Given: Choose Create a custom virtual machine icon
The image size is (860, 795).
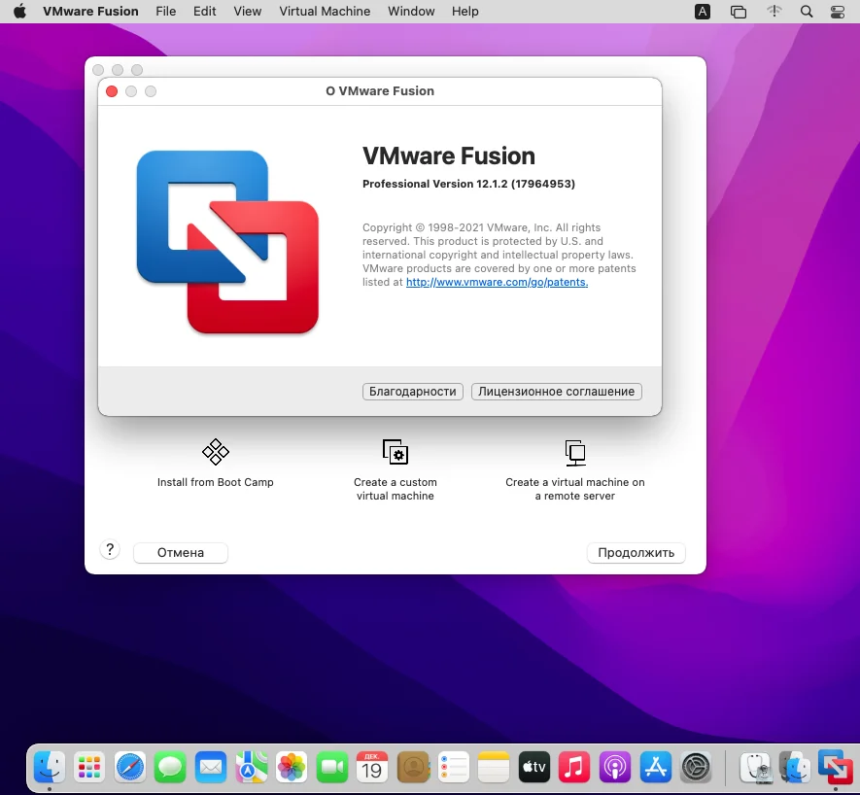Looking at the screenshot, I should click(x=395, y=452).
